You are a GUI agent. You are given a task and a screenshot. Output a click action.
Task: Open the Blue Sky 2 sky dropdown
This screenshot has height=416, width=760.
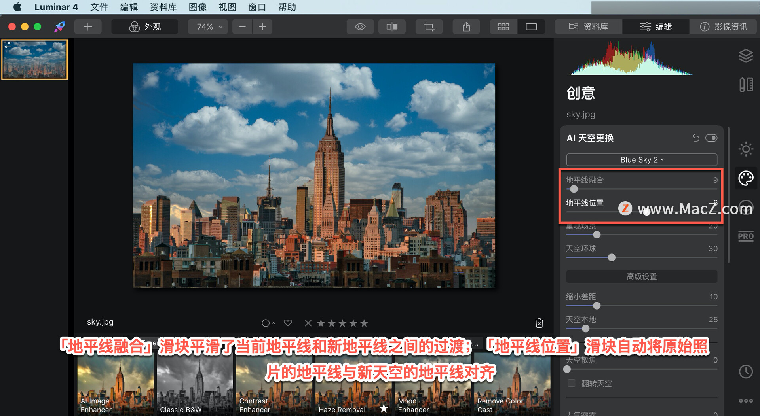coord(642,159)
